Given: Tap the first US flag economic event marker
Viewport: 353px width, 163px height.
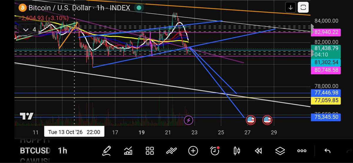Looking at the screenshot, I should pos(250,120).
